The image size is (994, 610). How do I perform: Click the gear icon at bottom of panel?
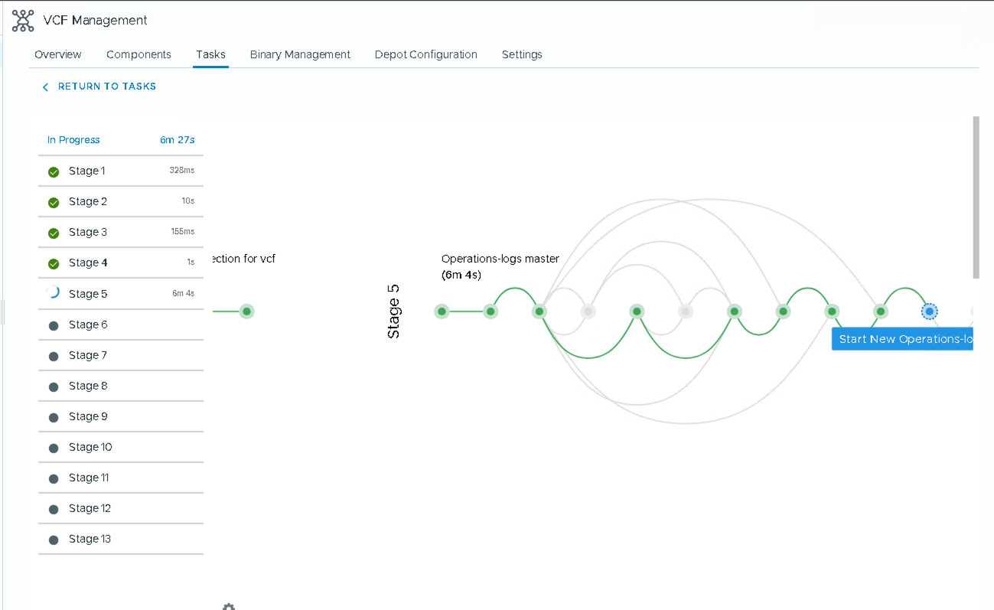(x=228, y=606)
